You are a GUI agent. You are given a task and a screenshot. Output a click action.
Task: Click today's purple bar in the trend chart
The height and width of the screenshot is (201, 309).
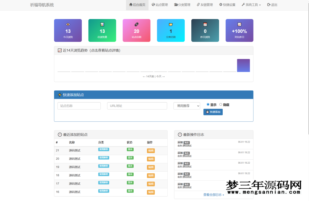point(244,65)
